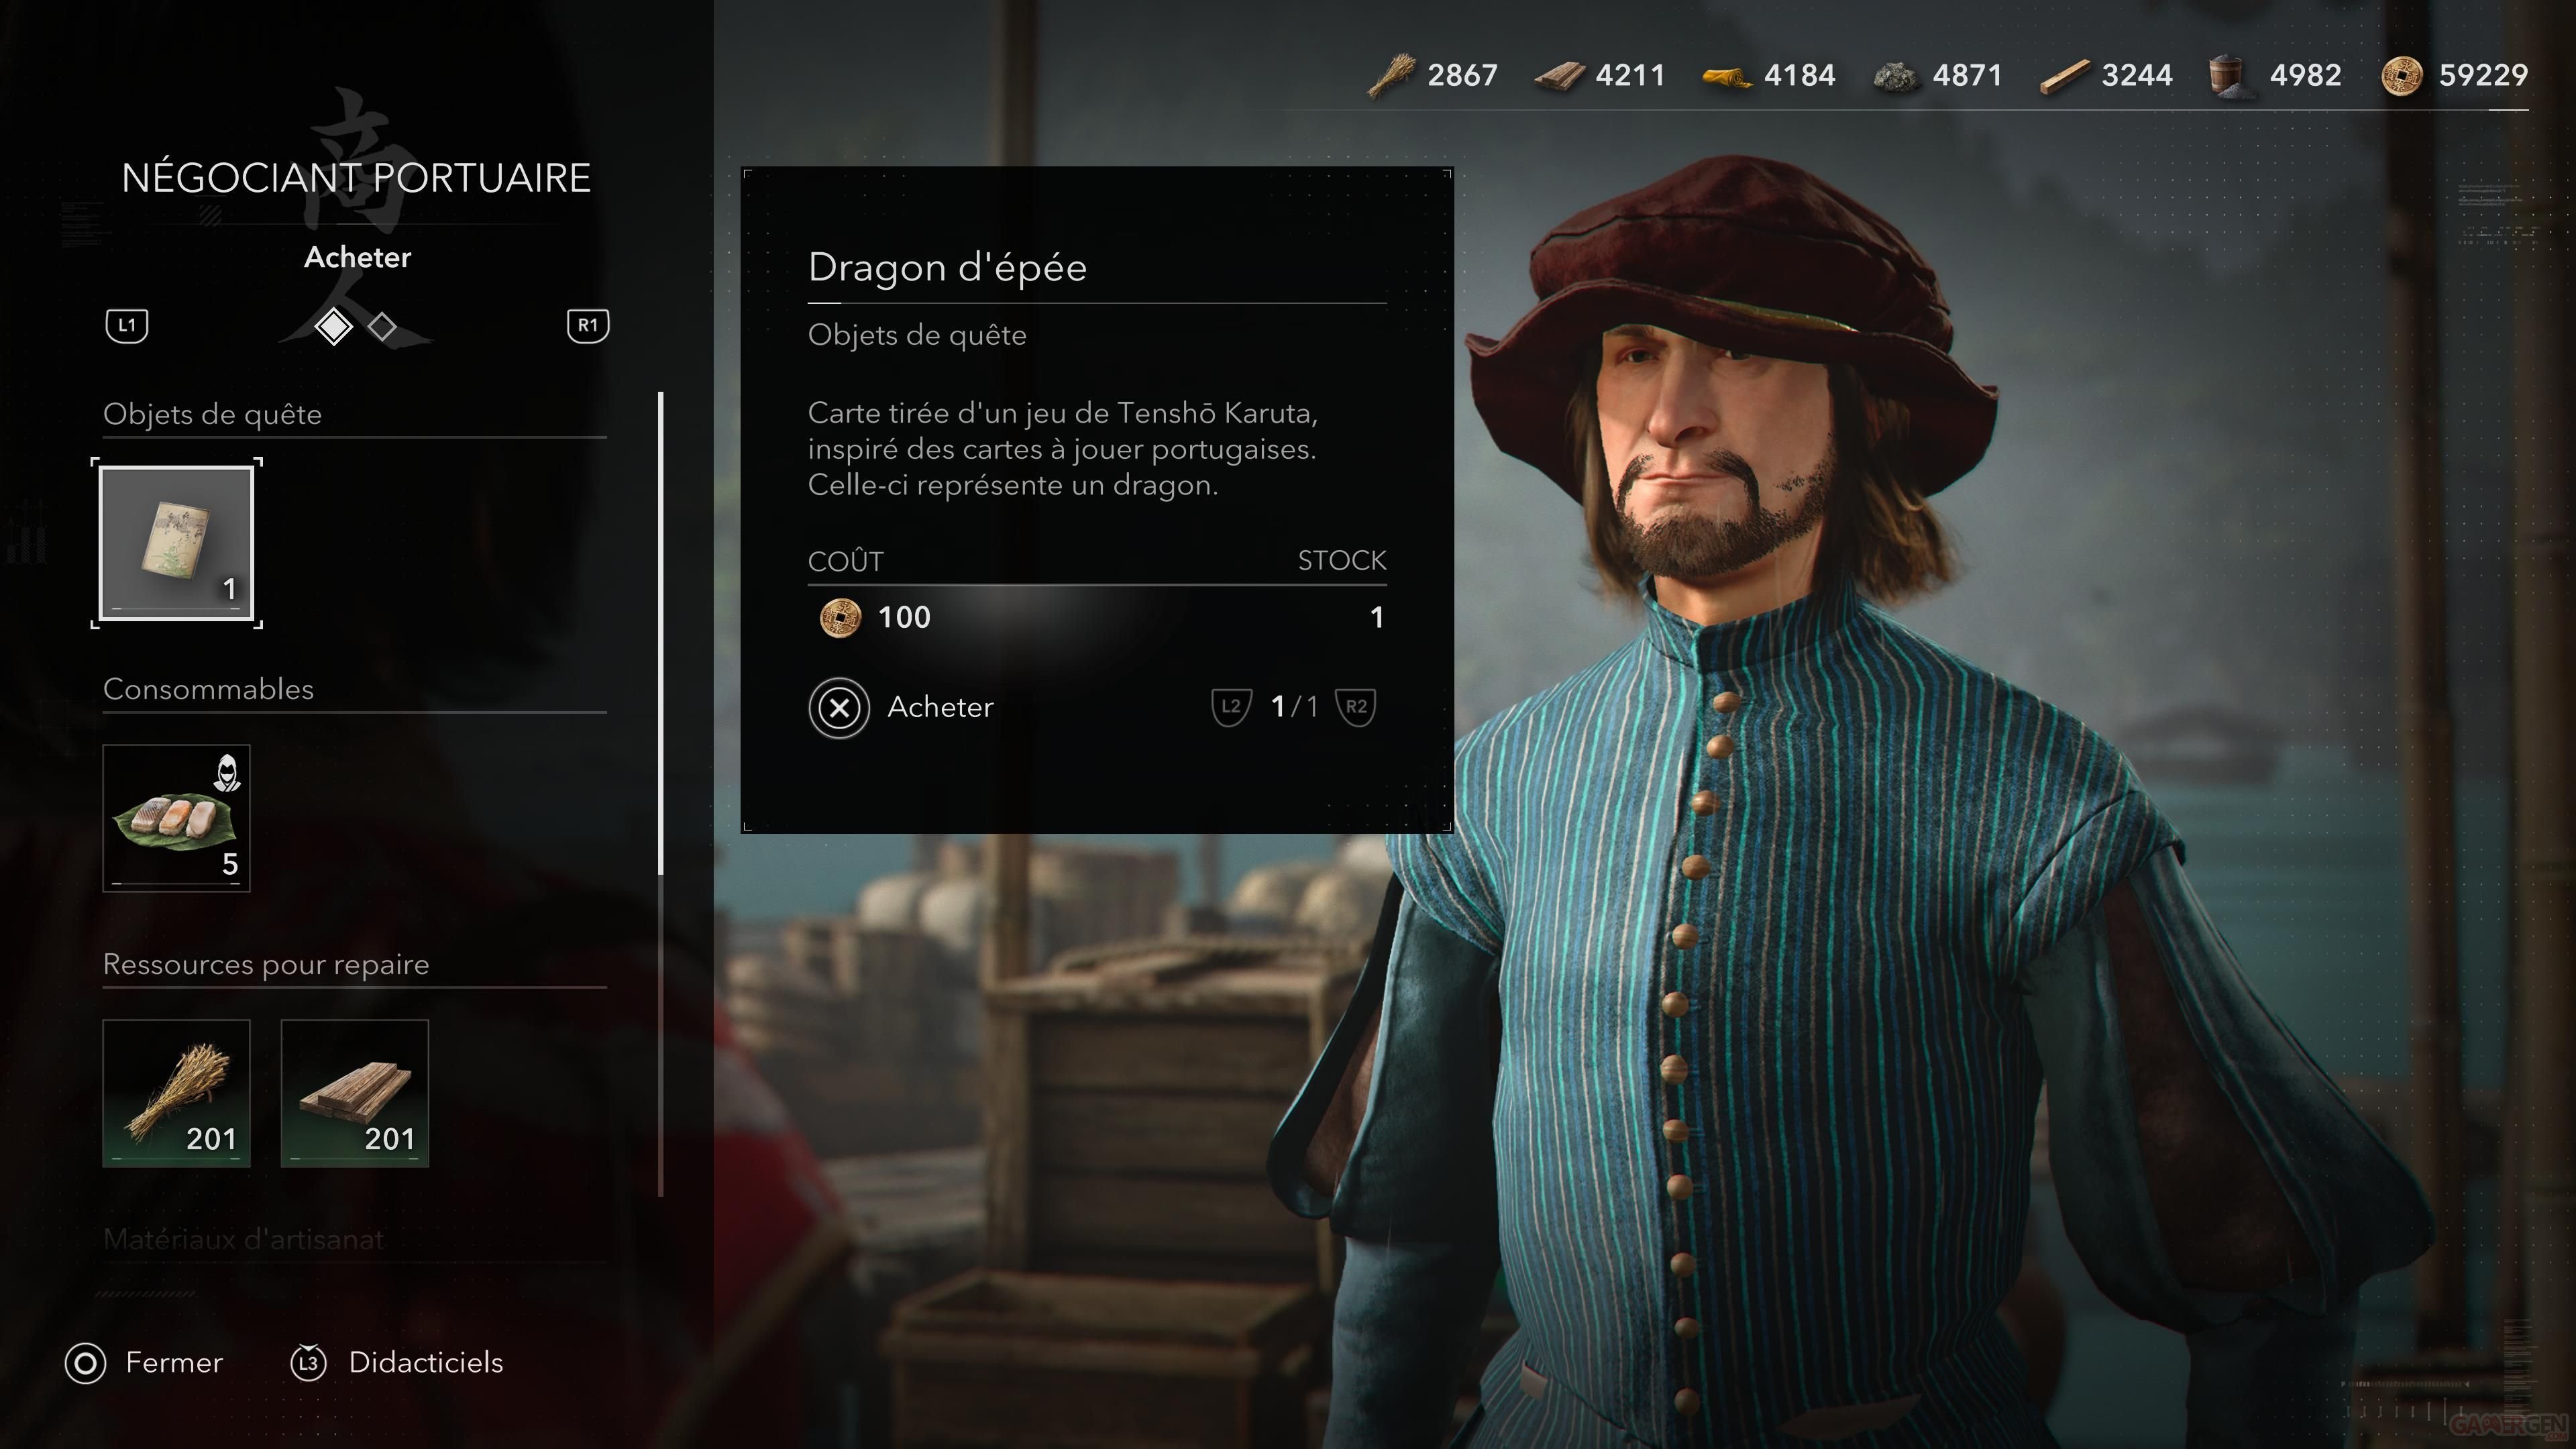Viewport: 2576px width, 1449px height.
Task: Select the straw bundle resource item
Action: point(176,1093)
